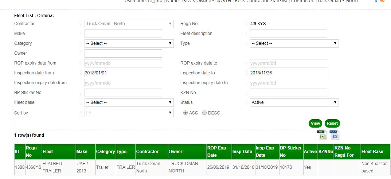The height and width of the screenshot is (179, 391).
Task: Click the Regn No. input field
Action: (288, 24)
